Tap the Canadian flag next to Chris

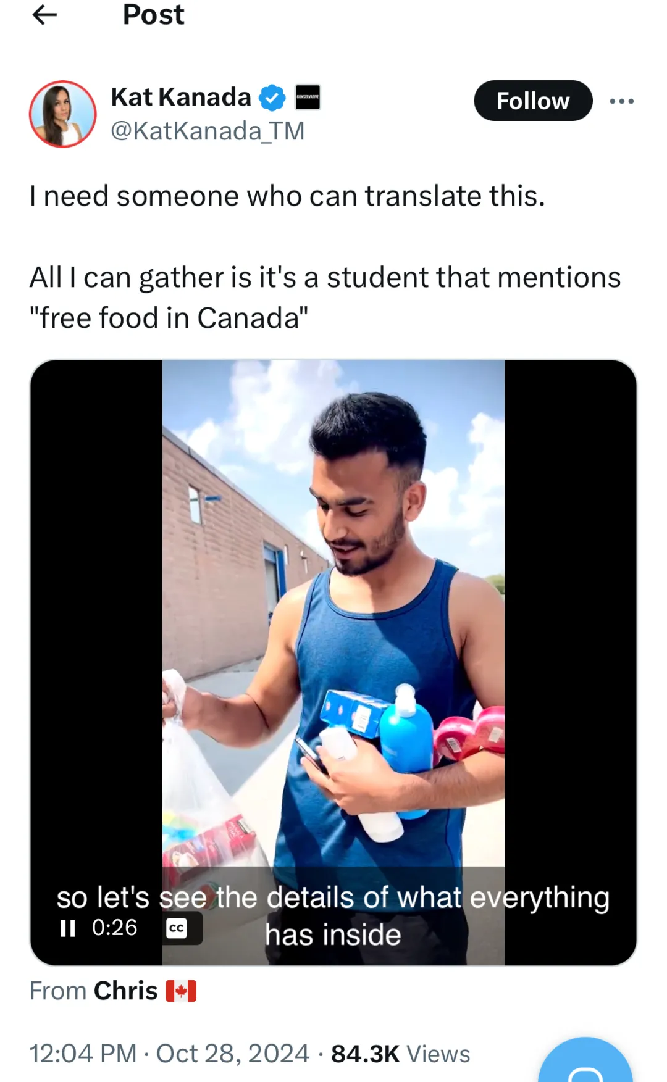tap(181, 991)
